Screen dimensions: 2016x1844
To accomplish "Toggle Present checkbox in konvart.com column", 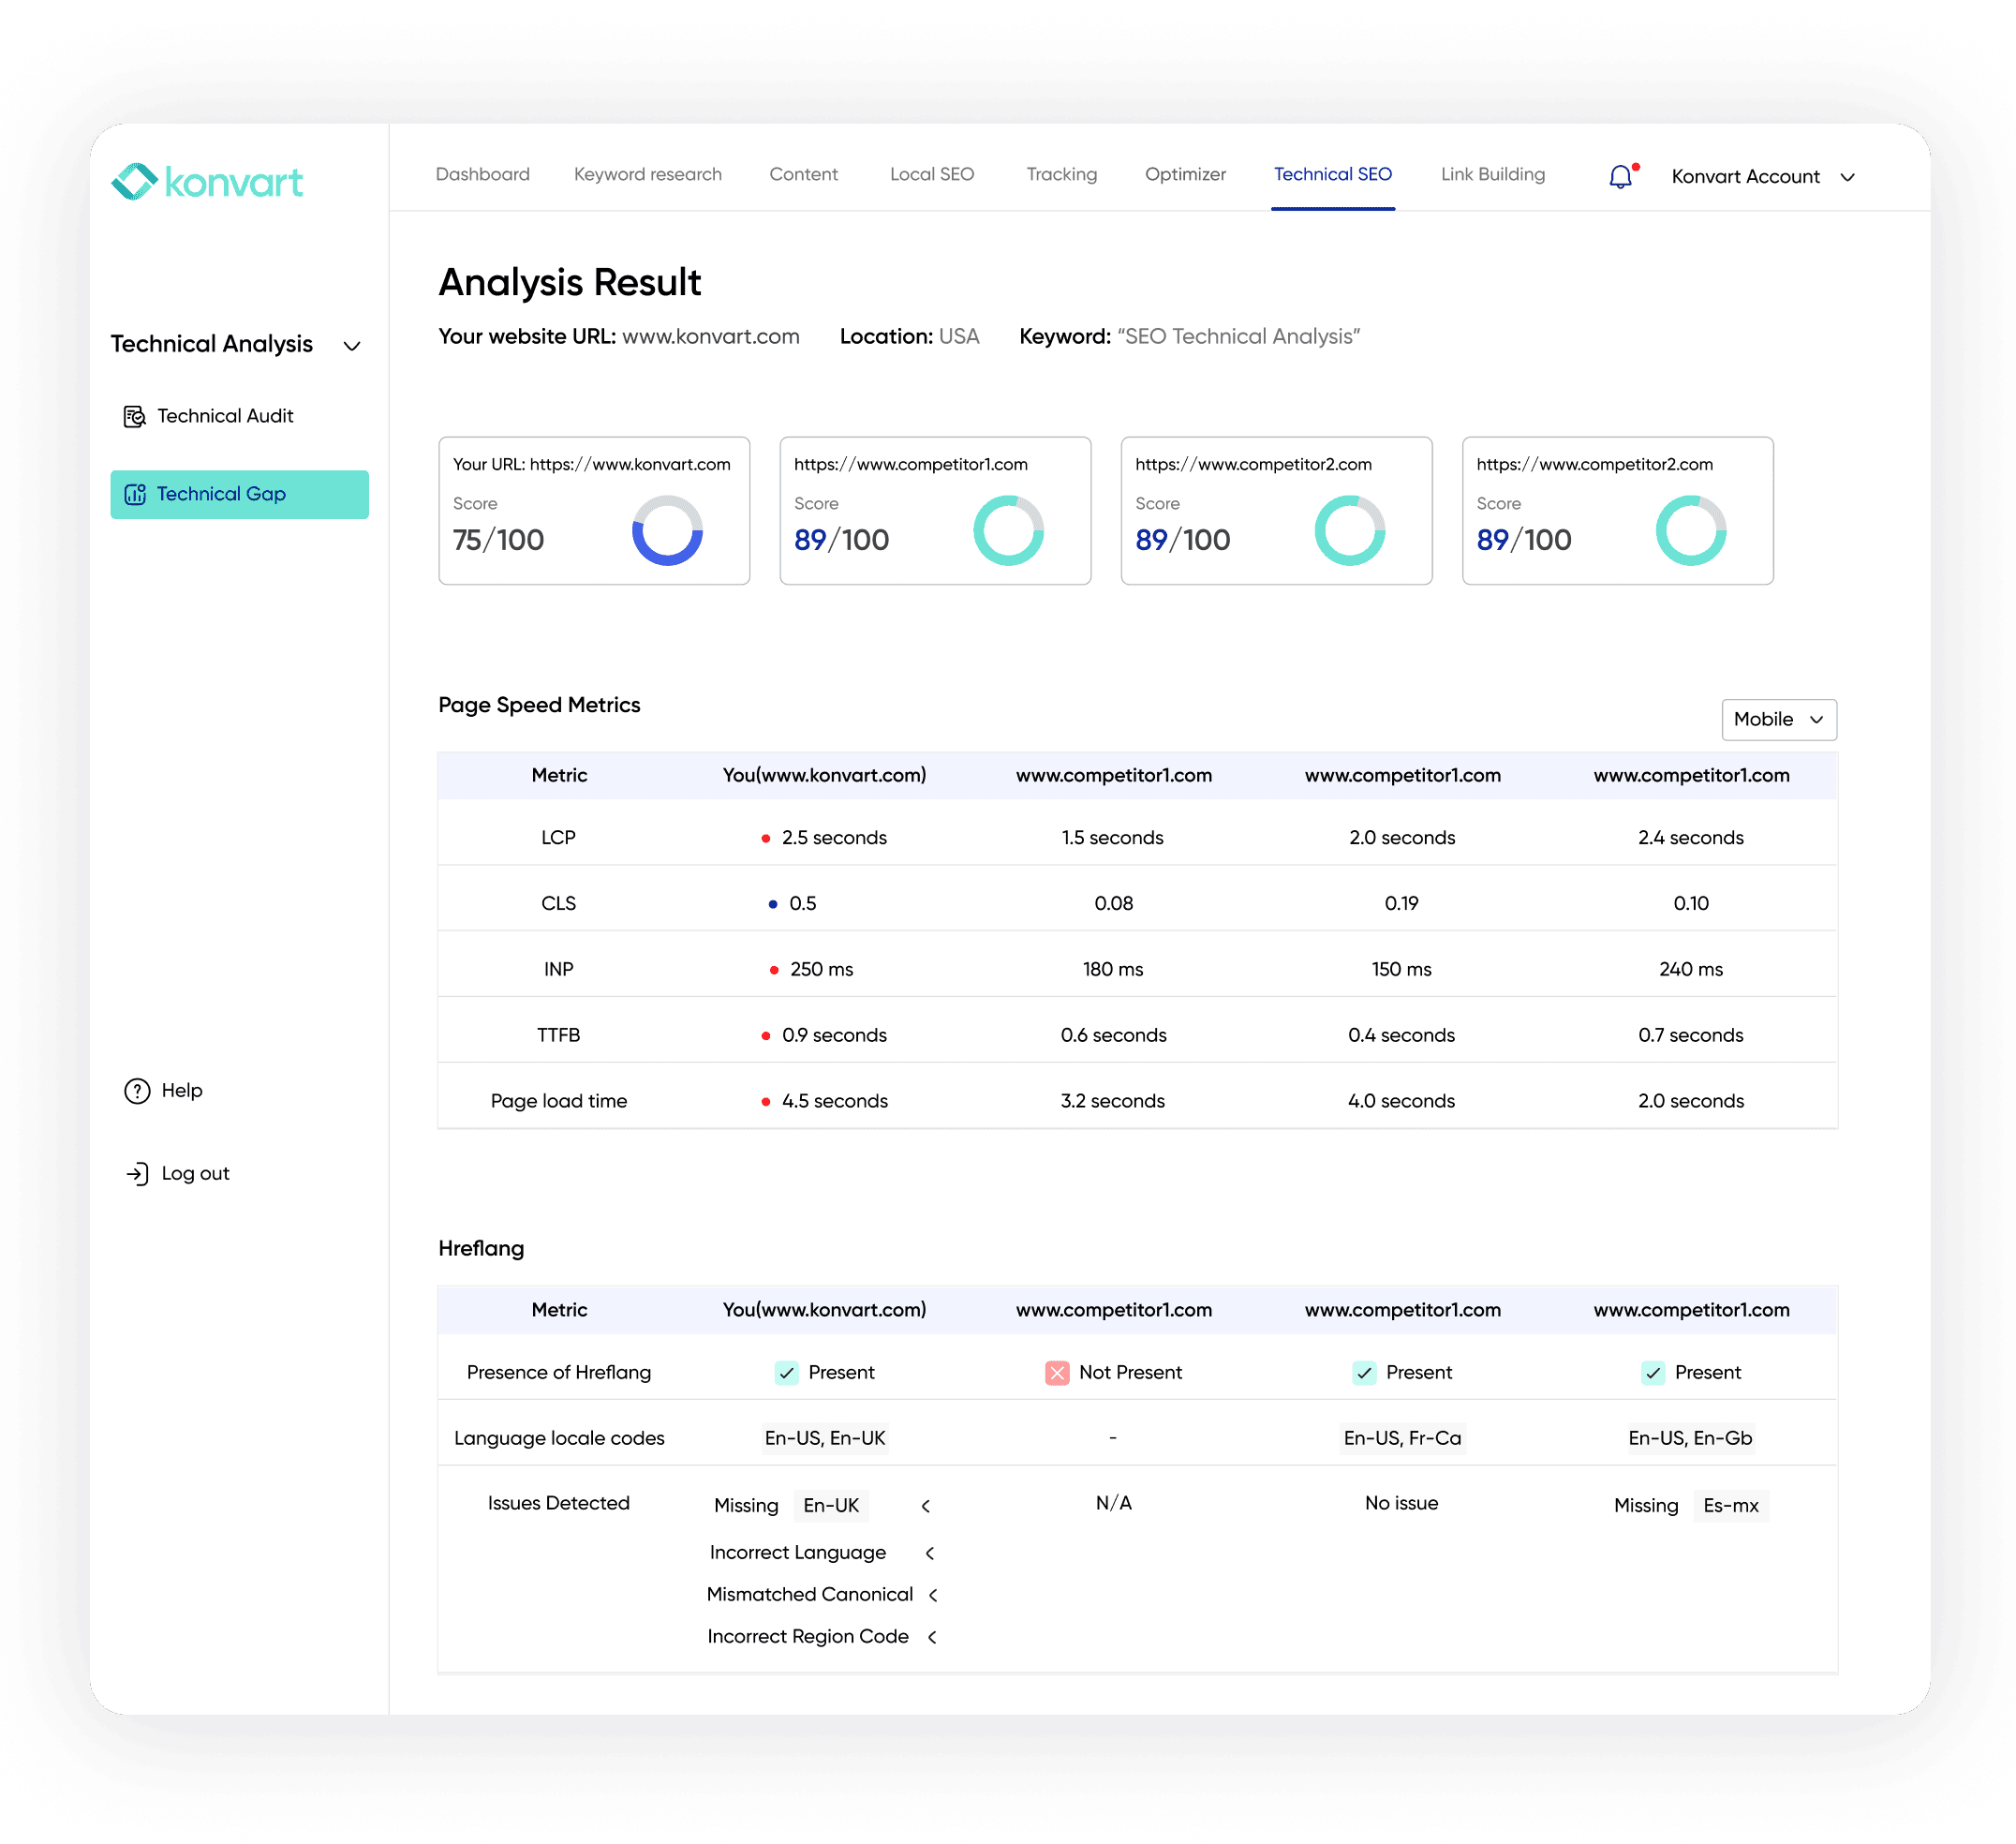I will [x=787, y=1373].
